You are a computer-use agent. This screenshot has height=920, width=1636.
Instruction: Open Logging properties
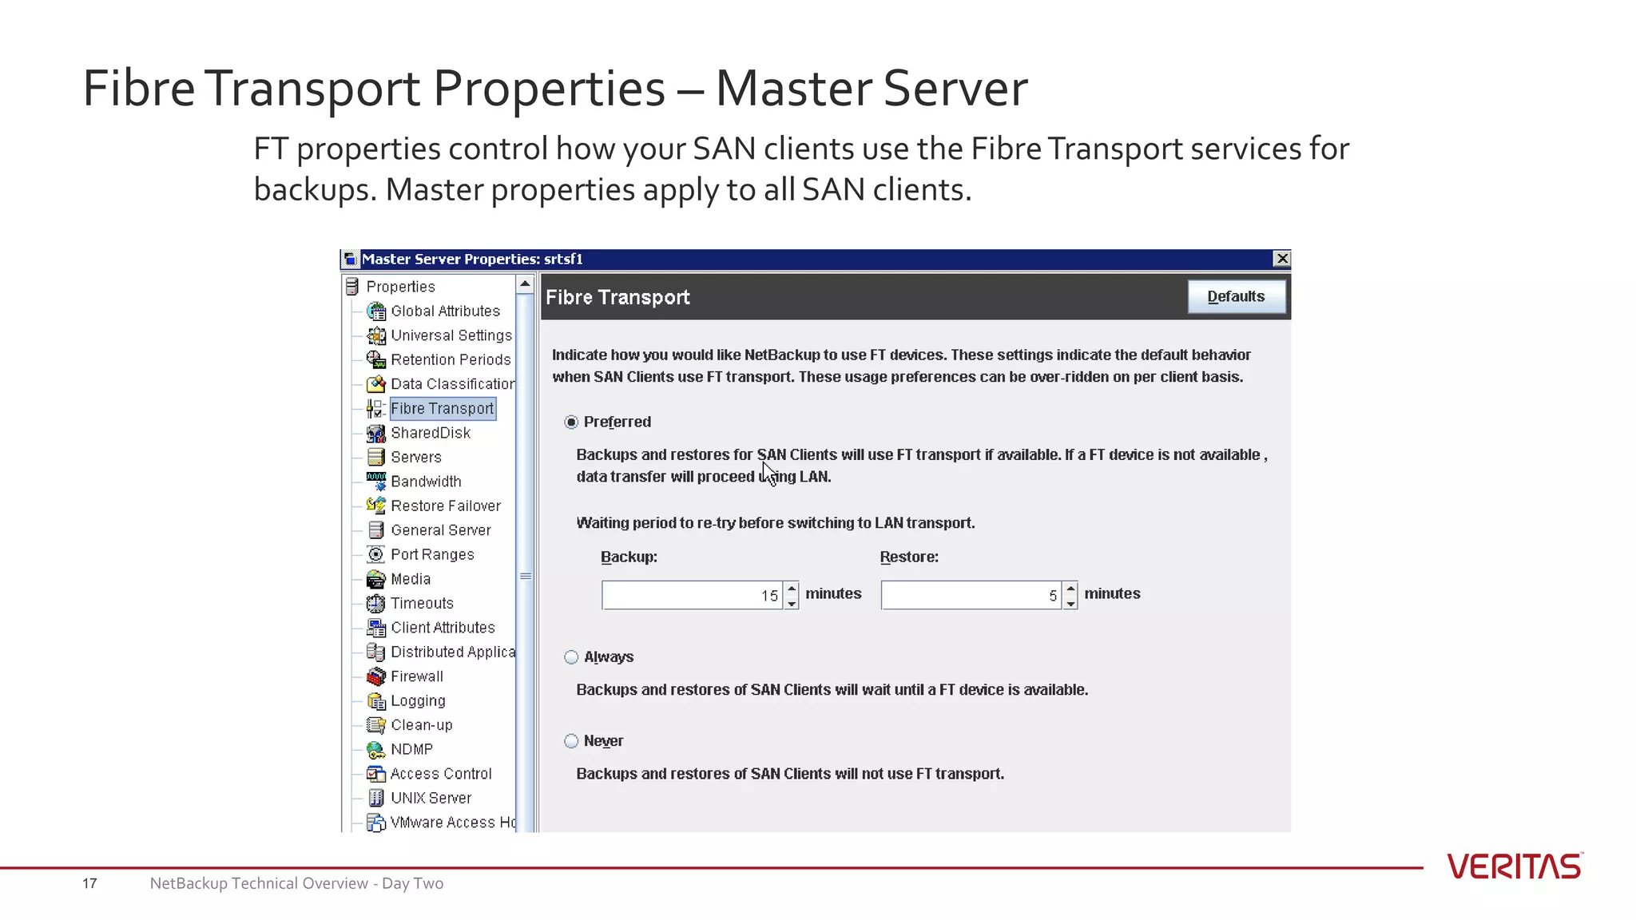(418, 700)
